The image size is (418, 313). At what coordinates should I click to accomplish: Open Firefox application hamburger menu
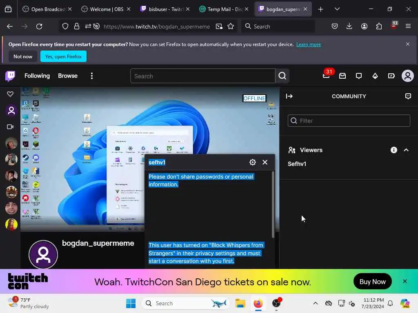coord(408,26)
